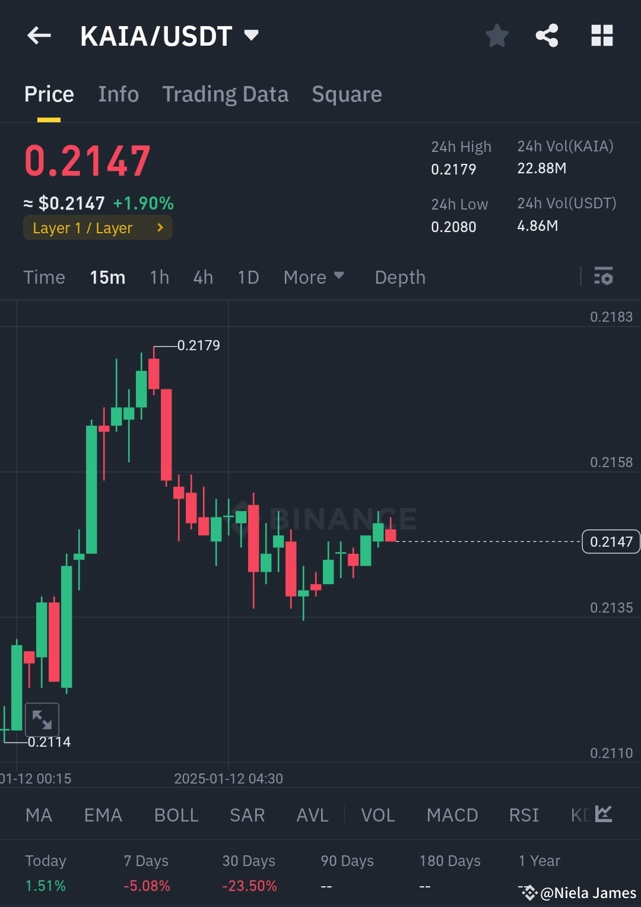Tap the 0.2147 current price tag
The height and width of the screenshot is (907, 641).
pos(610,541)
